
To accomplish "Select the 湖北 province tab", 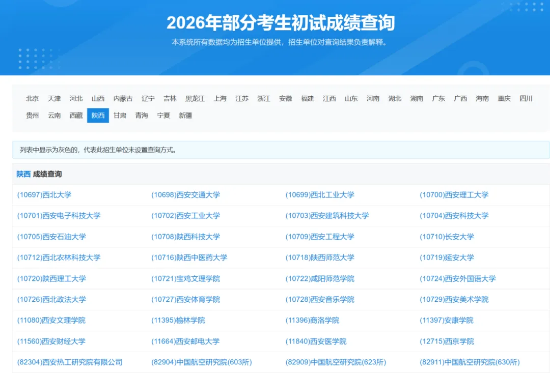I will [395, 99].
